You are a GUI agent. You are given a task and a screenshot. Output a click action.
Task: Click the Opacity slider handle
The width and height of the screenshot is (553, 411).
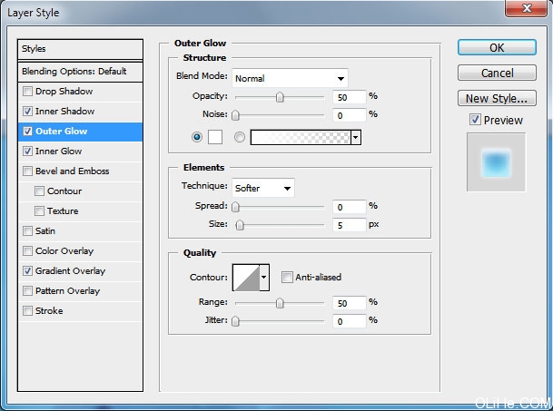[x=280, y=97]
